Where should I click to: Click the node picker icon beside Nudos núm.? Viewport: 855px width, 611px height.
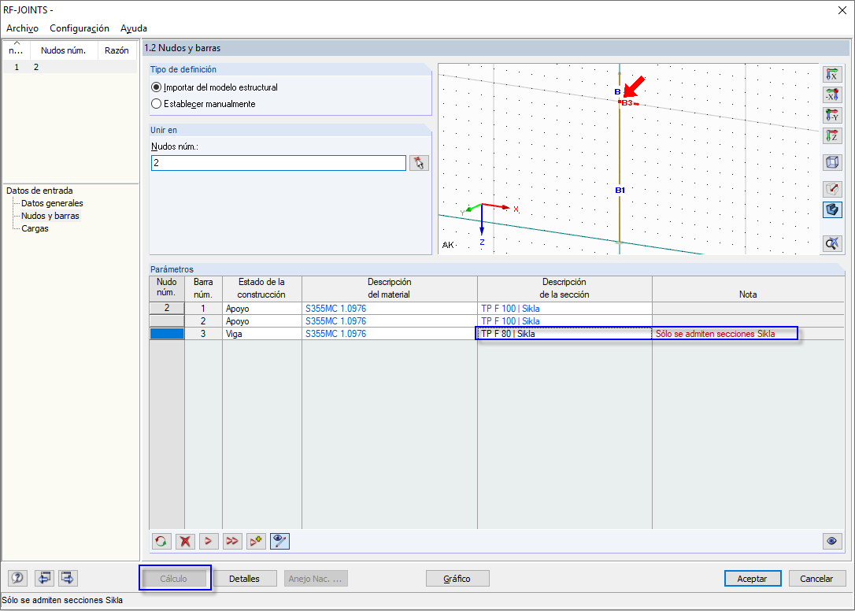click(x=419, y=162)
